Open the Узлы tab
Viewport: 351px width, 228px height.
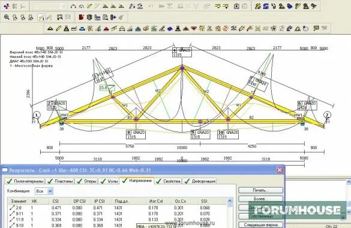pos(109,181)
